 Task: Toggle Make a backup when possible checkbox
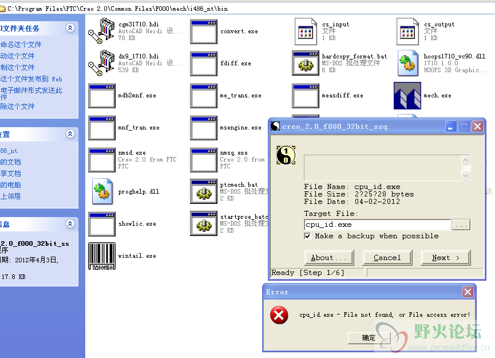pos(307,236)
